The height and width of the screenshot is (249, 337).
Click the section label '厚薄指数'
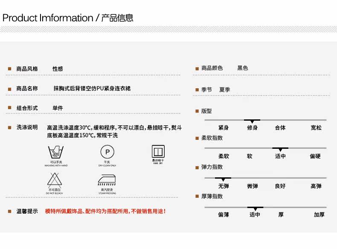pos(212,196)
